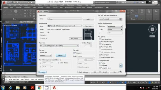The image size is (161, 90).
Task: Select Portrait orientation radio button
Action: [100, 63]
